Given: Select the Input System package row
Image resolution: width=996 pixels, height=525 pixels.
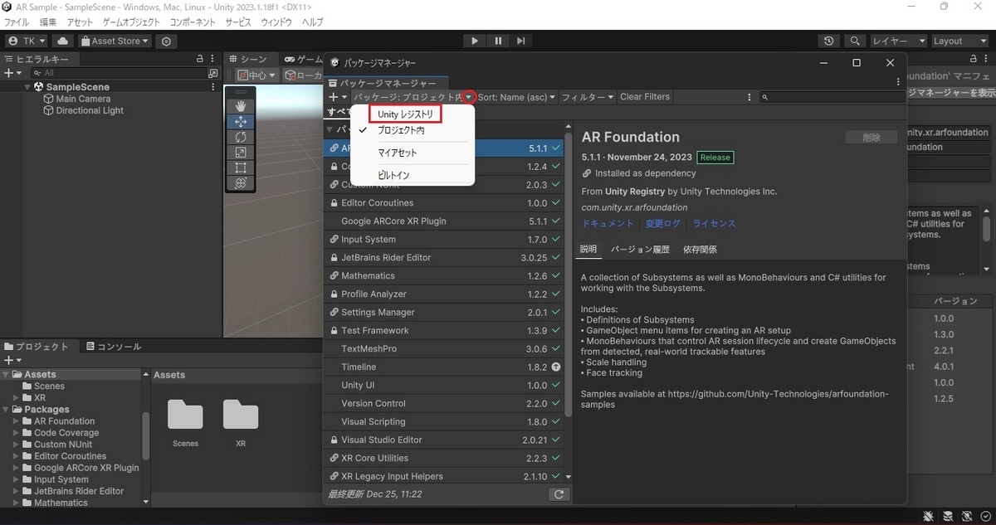Looking at the screenshot, I should click(x=444, y=240).
